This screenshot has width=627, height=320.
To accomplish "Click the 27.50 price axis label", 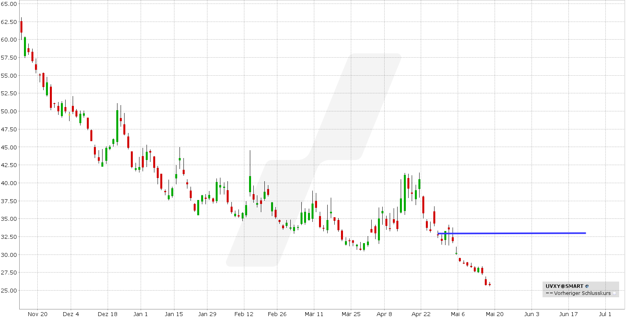I will pyautogui.click(x=9, y=273).
